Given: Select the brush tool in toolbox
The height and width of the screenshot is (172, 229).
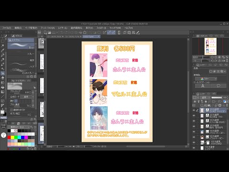Looking at the screenshot, I should tap(2, 64).
